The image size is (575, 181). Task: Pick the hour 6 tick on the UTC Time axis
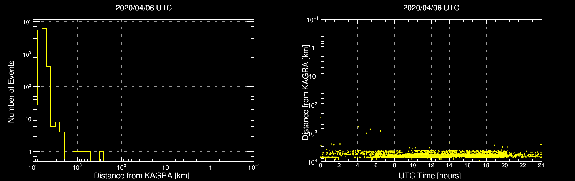[376, 165]
